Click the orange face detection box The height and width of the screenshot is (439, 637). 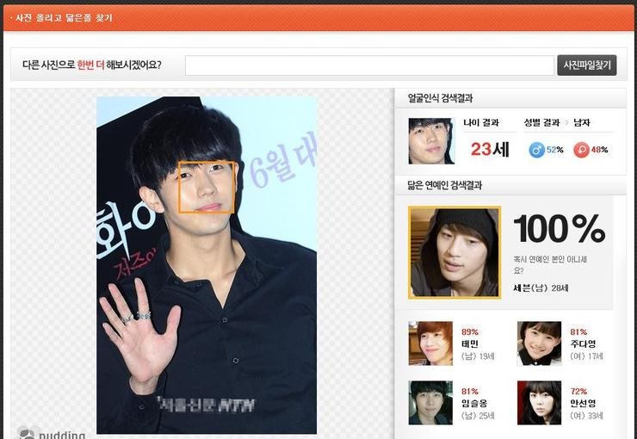207,187
